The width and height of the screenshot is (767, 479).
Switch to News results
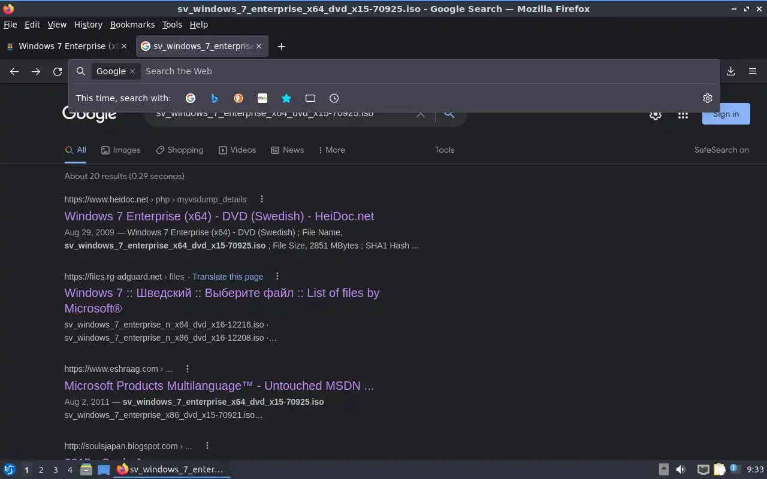[x=288, y=150]
